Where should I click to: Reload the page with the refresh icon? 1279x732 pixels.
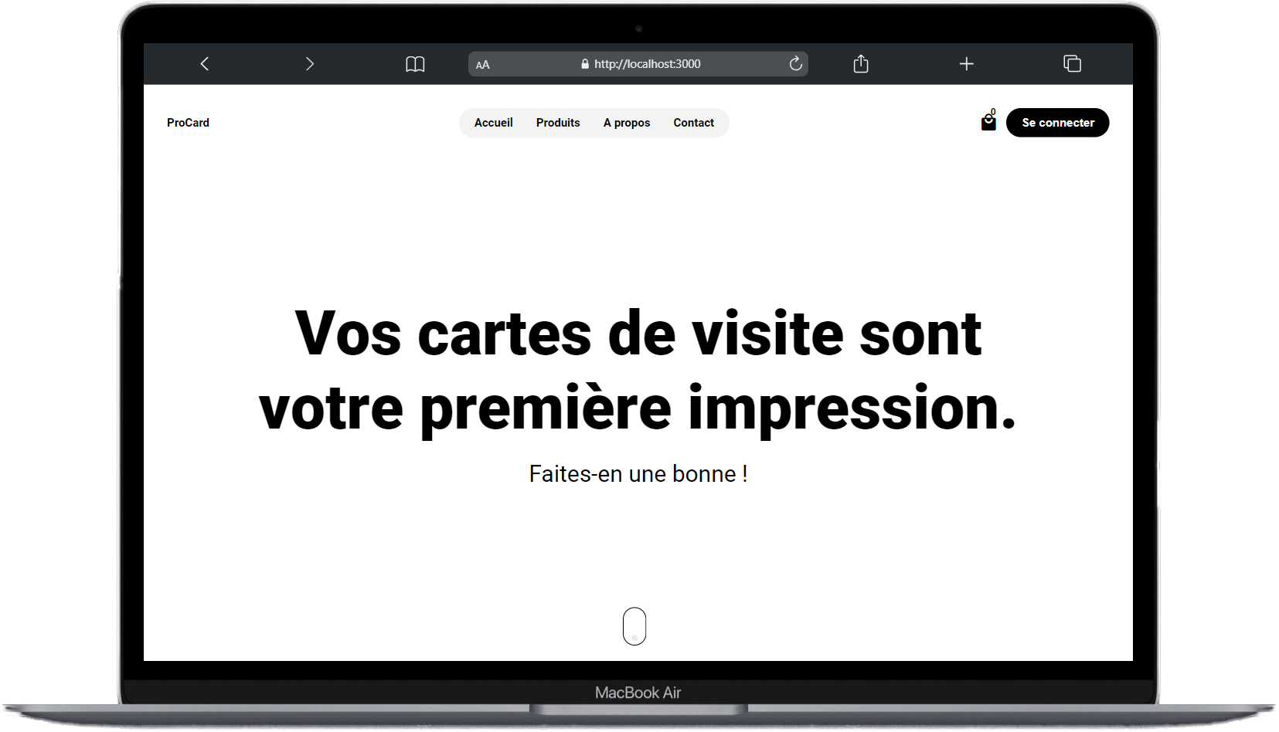[796, 64]
